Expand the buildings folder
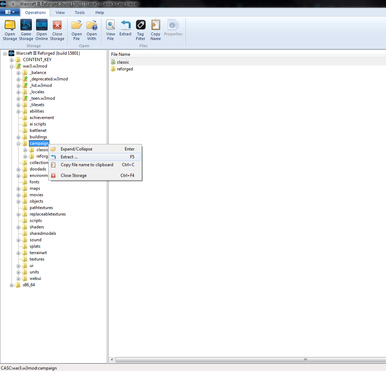Screen dimensions: 386x371 coord(19,137)
